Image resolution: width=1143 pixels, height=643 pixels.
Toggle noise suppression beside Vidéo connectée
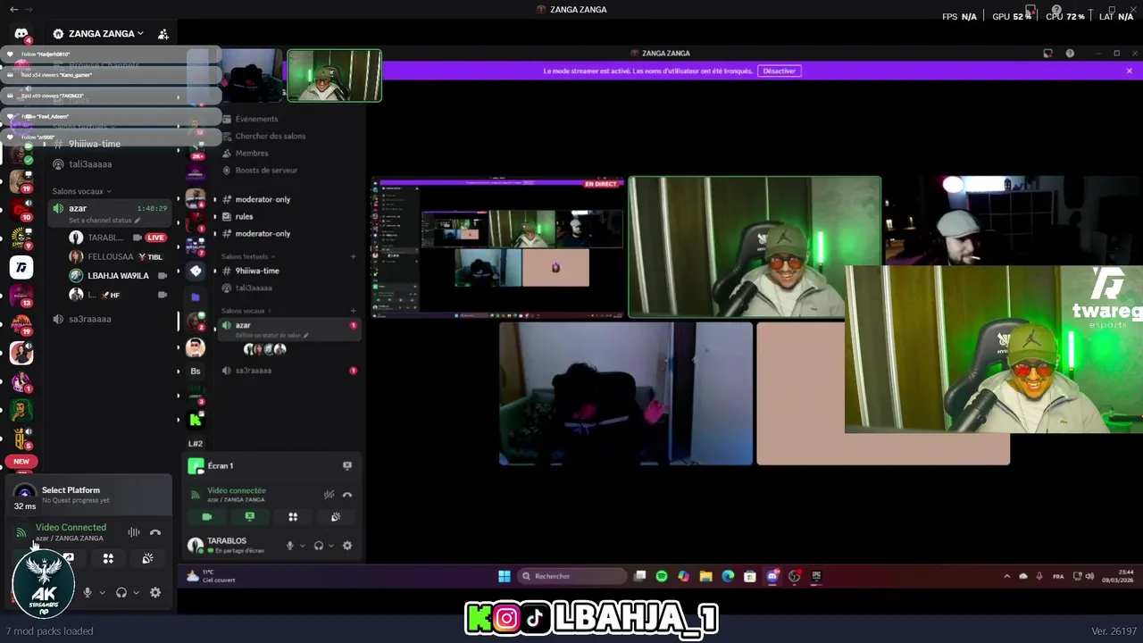(330, 495)
